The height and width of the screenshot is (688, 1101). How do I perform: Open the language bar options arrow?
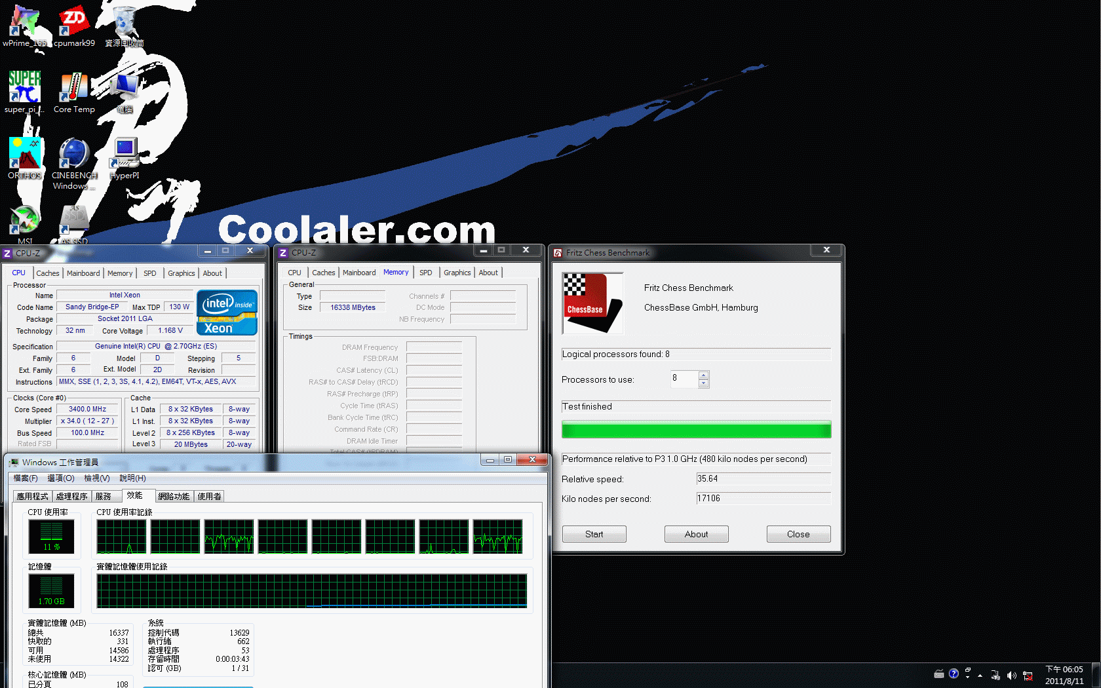click(968, 677)
